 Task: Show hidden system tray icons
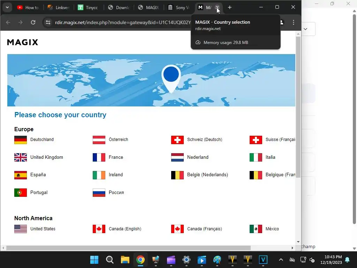point(281,260)
